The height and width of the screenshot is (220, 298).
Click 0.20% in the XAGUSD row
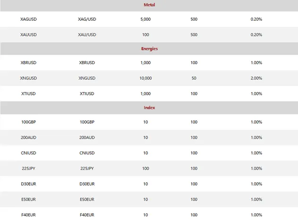coord(256,19)
